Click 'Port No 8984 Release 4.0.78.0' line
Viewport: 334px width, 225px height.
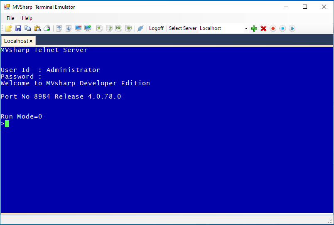click(x=61, y=96)
